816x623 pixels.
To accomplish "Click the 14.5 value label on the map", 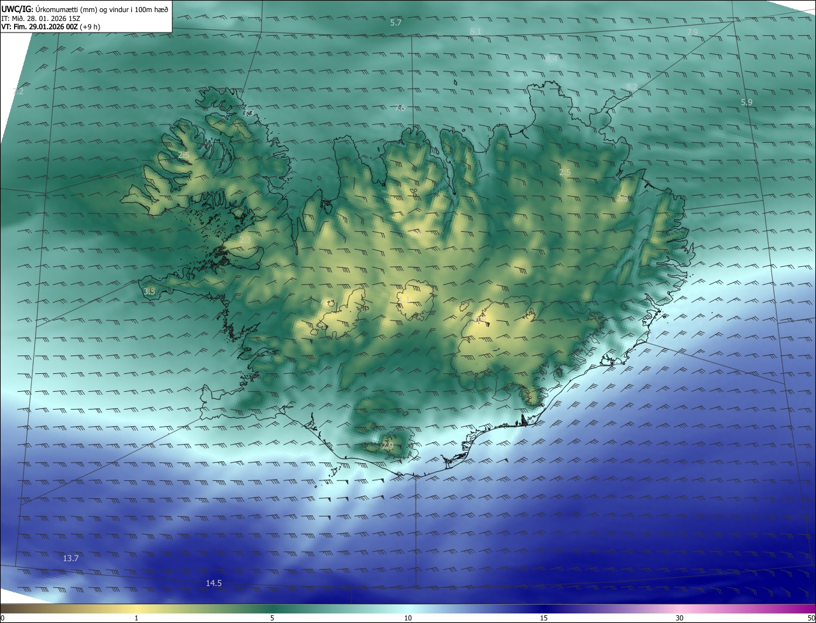I will [214, 583].
